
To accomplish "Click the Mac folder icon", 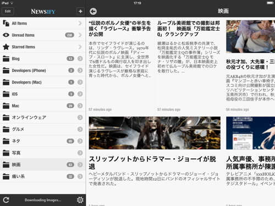I will pyautogui.click(x=6, y=105).
